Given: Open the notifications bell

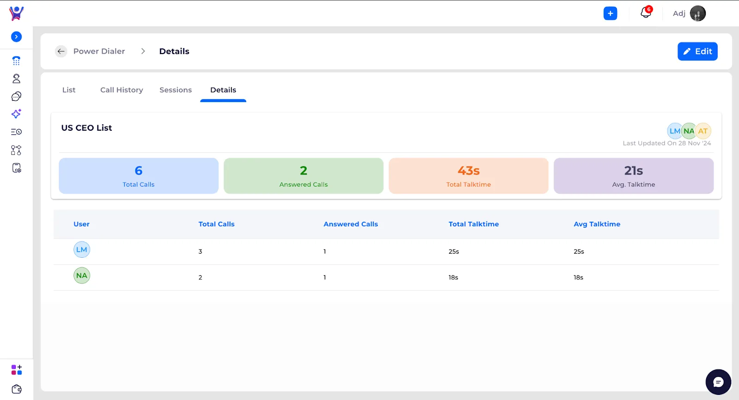Looking at the screenshot, I should click(x=646, y=12).
